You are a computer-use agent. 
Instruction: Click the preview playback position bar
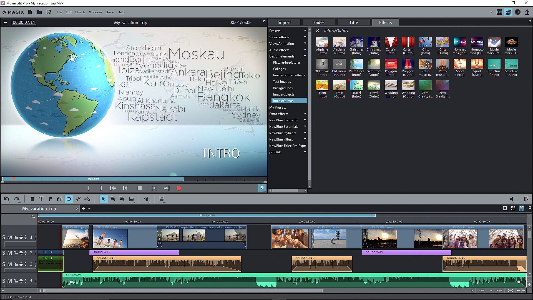(x=93, y=179)
